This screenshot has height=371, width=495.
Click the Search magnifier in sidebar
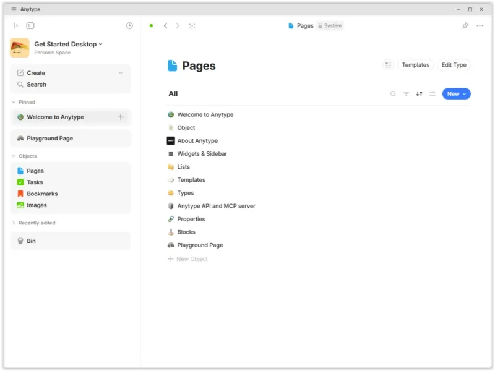(20, 85)
